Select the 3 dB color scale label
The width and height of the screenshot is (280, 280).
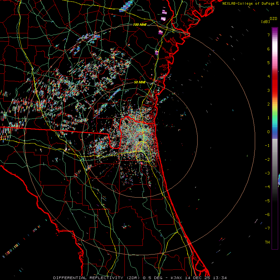[x=268, y=90]
